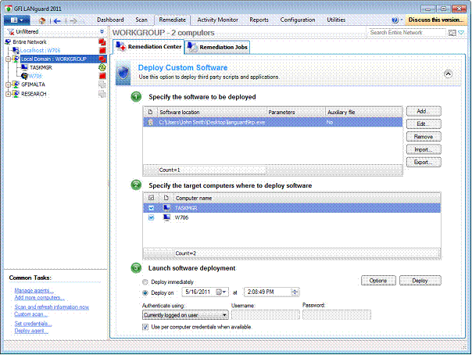The height and width of the screenshot is (355, 472).
Task: Click the Deploy Custom Software shield icon
Action: 123,73
